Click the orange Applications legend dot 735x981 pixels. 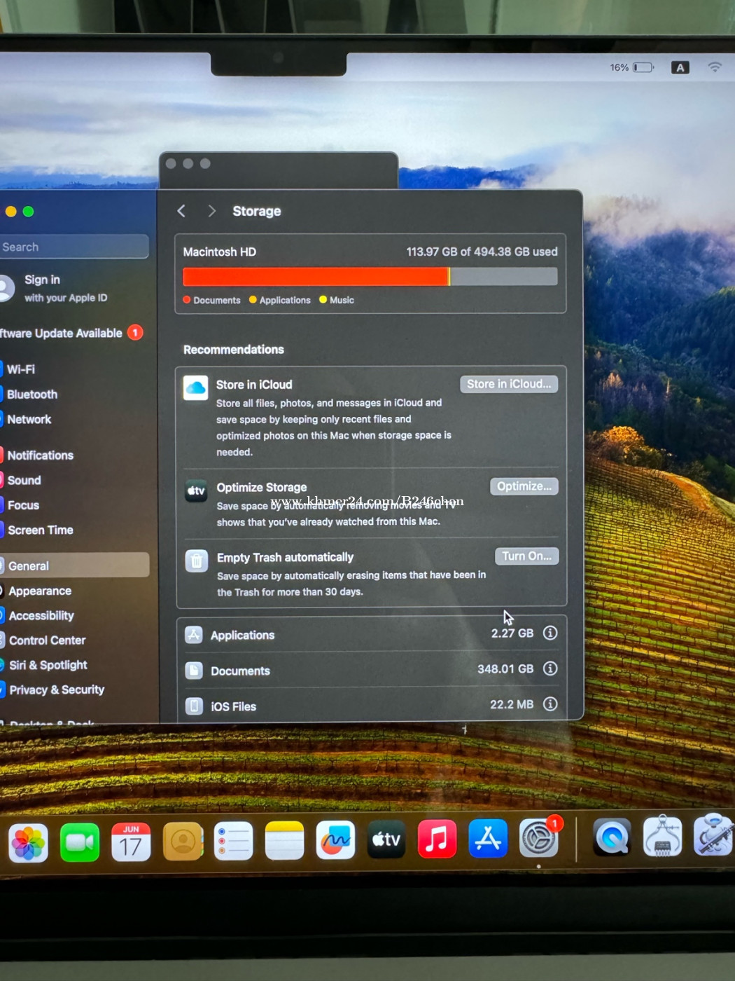click(253, 300)
